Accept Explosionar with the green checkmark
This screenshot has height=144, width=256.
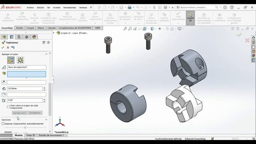[3, 47]
